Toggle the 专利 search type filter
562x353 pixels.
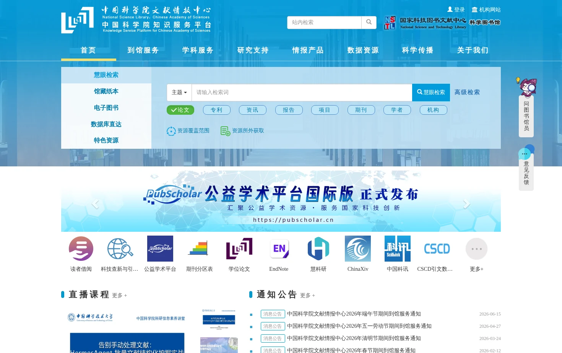coord(216,110)
